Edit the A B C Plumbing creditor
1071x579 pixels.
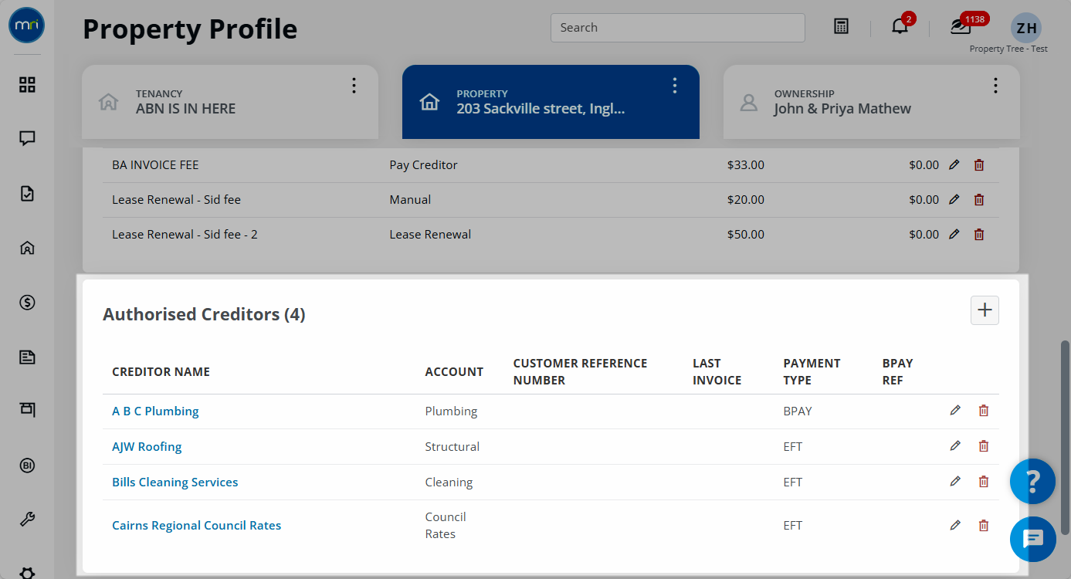(955, 411)
